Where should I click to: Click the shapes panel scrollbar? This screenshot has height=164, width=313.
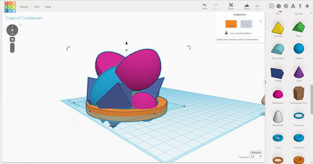pos(311,99)
